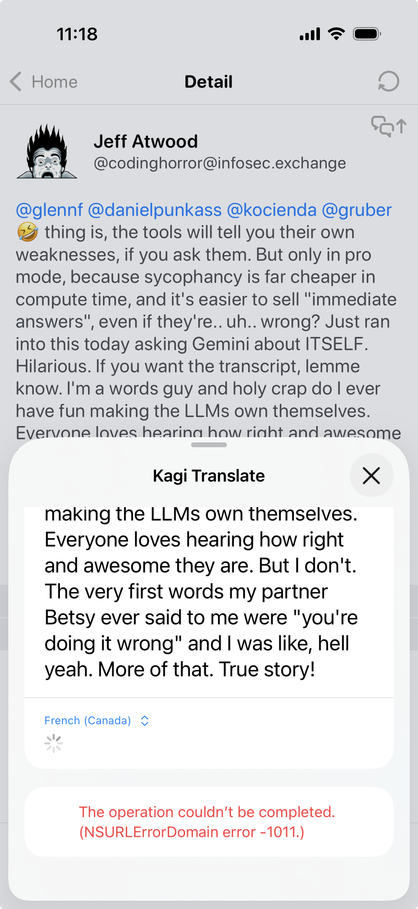Viewport: 418px width, 909px height.
Task: Tap the NSURLErrorDomain error message
Action: point(207,822)
